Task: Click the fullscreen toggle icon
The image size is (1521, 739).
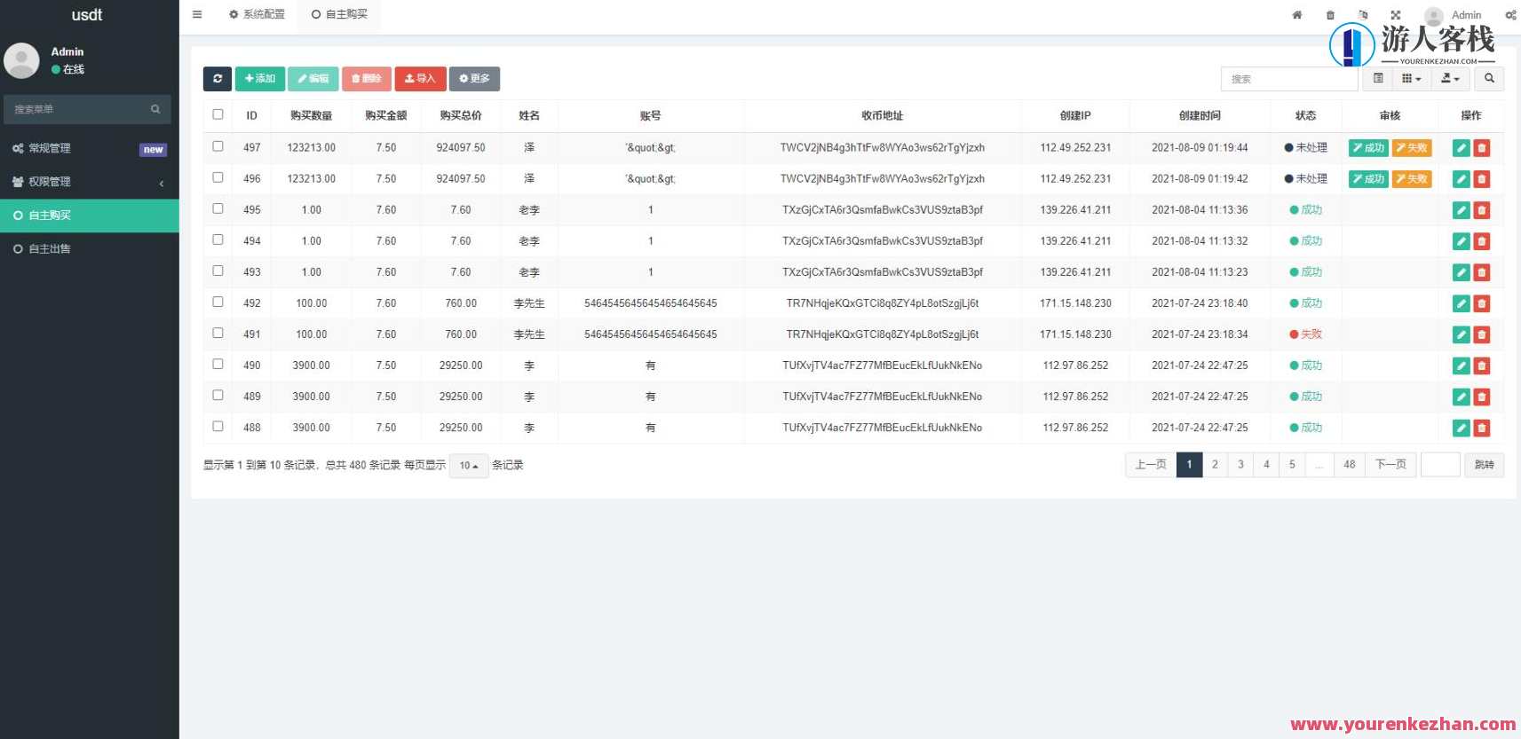Action: pyautogui.click(x=1395, y=15)
